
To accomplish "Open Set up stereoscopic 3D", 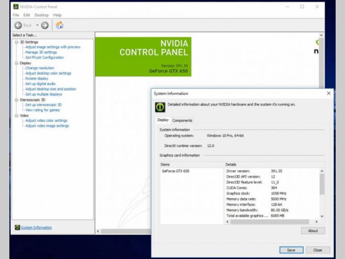I will pyautogui.click(x=43, y=105).
